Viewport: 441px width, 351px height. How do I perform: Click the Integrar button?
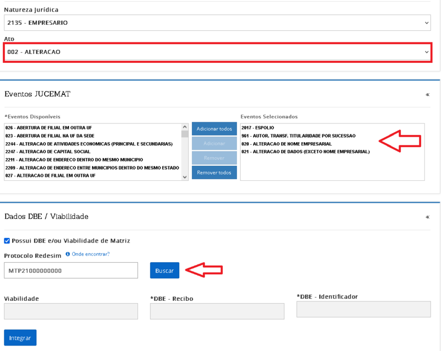[x=20, y=338]
